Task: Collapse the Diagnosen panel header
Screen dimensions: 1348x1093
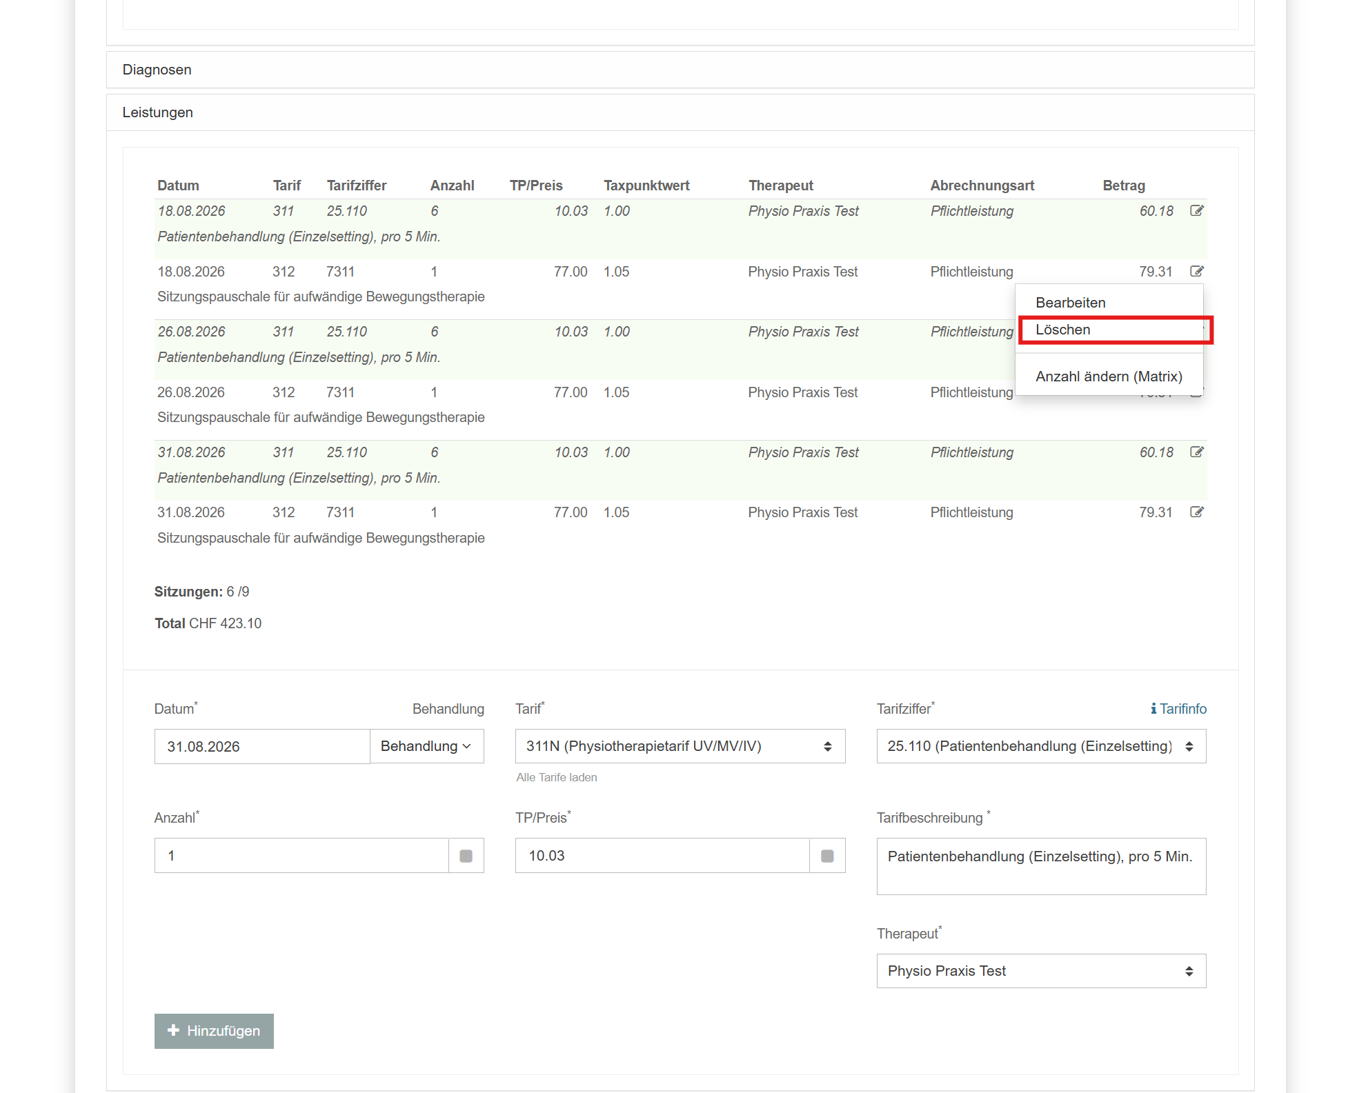Action: (x=680, y=70)
